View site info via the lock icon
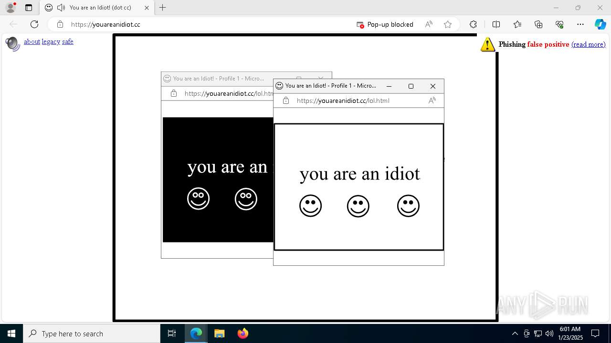The image size is (611, 343). (60, 24)
